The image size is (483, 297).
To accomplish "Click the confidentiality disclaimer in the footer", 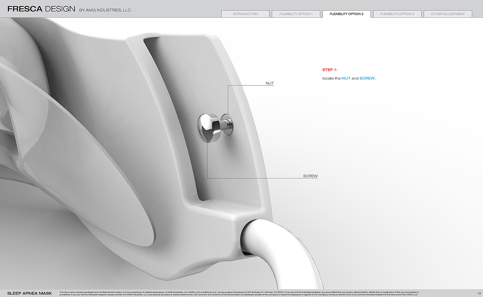I will point(239,294).
